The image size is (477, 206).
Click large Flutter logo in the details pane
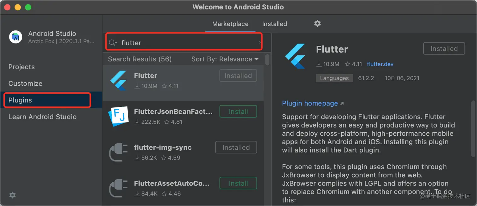(x=295, y=56)
